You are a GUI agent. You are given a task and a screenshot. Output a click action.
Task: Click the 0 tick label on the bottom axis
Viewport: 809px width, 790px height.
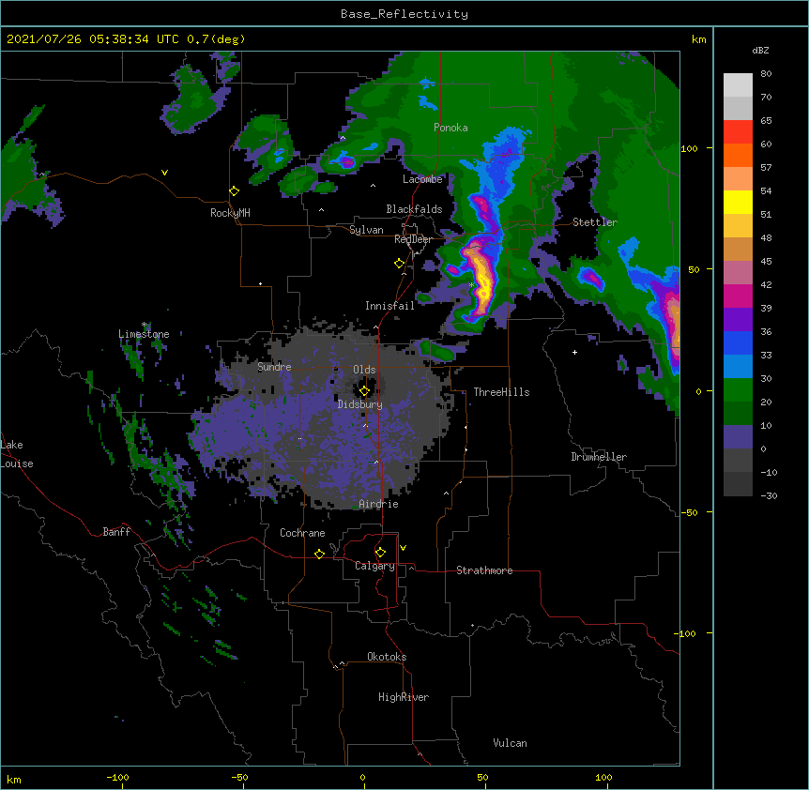coord(362,777)
